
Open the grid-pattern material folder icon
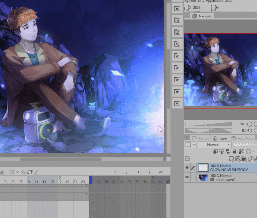[177, 20]
